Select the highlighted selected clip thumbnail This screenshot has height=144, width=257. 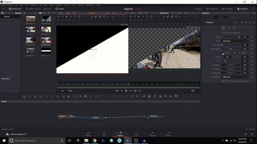pyautogui.click(x=46, y=40)
